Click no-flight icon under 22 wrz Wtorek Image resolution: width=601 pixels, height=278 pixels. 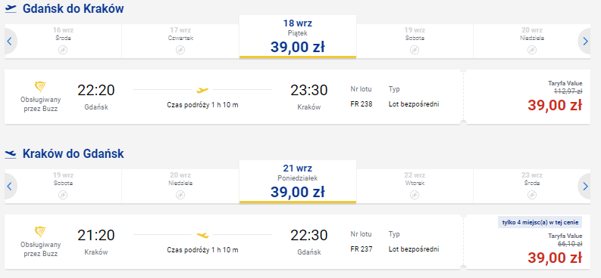pyautogui.click(x=415, y=195)
